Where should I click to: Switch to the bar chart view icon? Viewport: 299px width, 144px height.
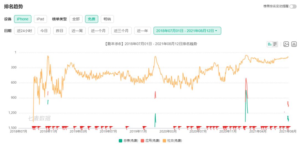(x=270, y=44)
